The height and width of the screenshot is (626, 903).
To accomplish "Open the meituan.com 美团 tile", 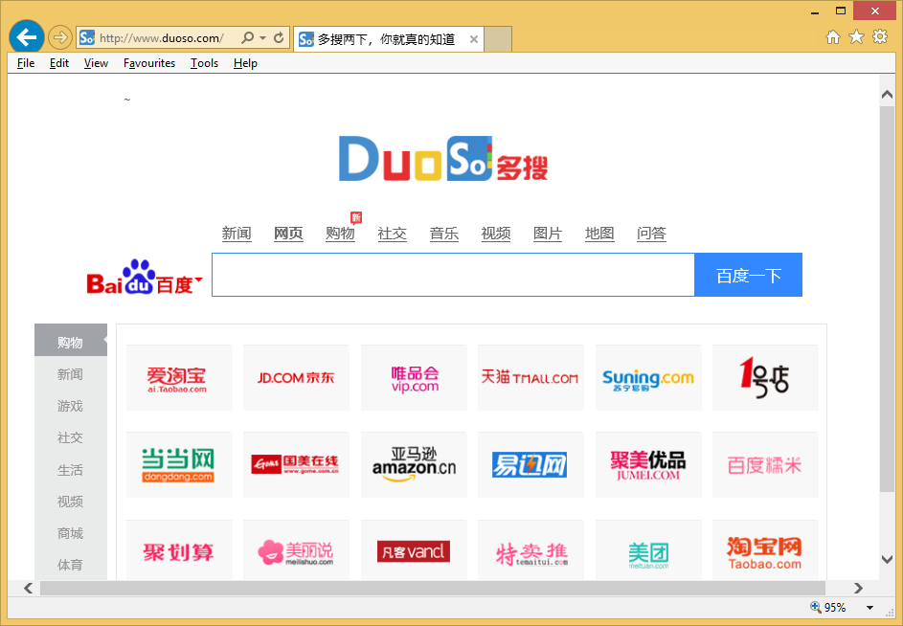I will click(x=648, y=551).
